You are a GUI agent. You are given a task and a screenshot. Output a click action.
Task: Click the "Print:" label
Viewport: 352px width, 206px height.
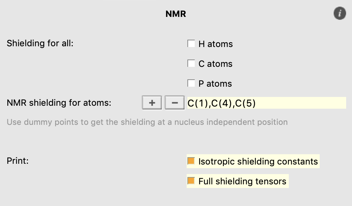[x=18, y=161]
